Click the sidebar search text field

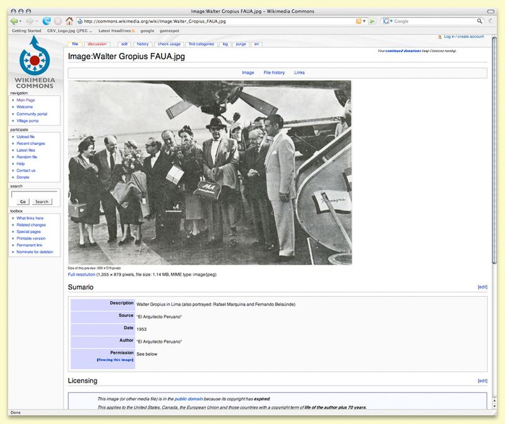[34, 194]
